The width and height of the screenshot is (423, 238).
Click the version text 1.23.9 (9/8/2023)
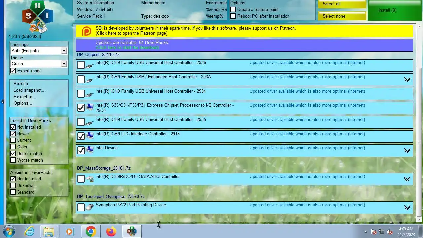(x=25, y=36)
